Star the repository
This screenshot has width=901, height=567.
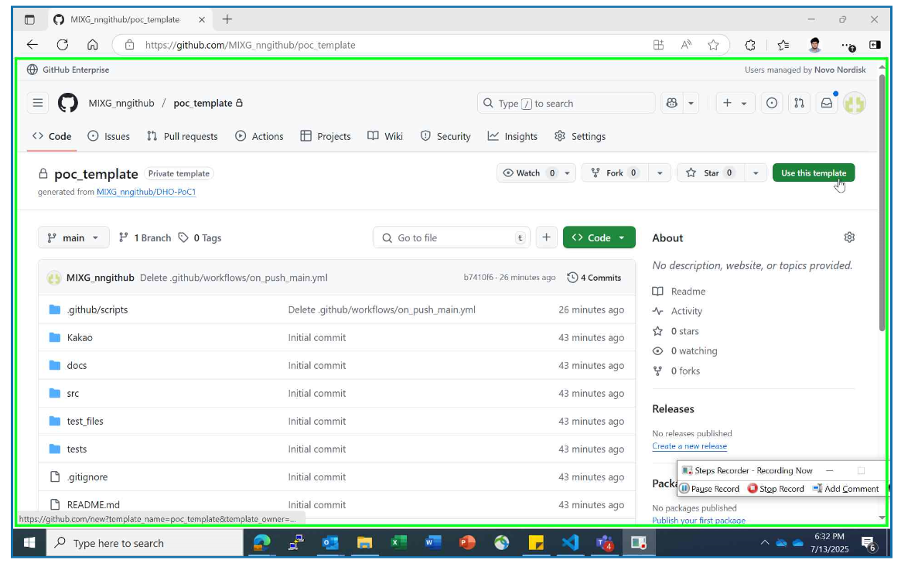tap(712, 173)
